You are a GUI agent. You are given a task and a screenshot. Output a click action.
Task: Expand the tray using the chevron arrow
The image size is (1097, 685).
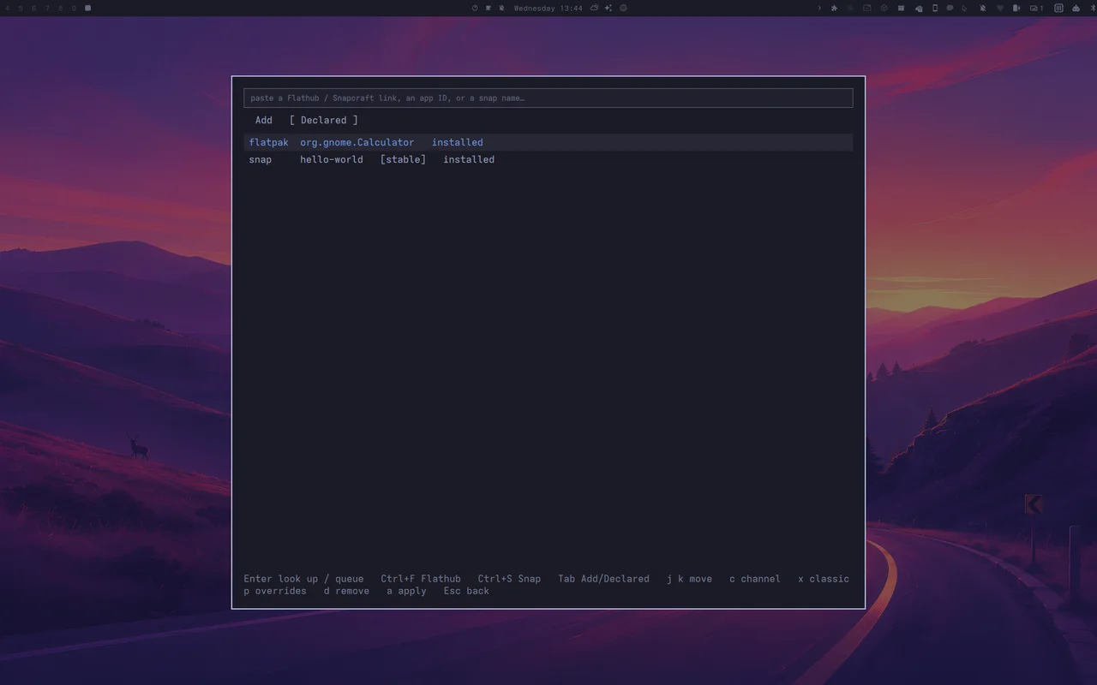tap(818, 8)
